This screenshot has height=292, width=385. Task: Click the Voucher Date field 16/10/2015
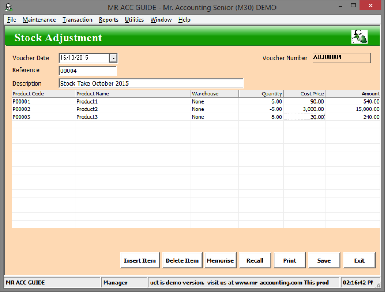click(84, 58)
